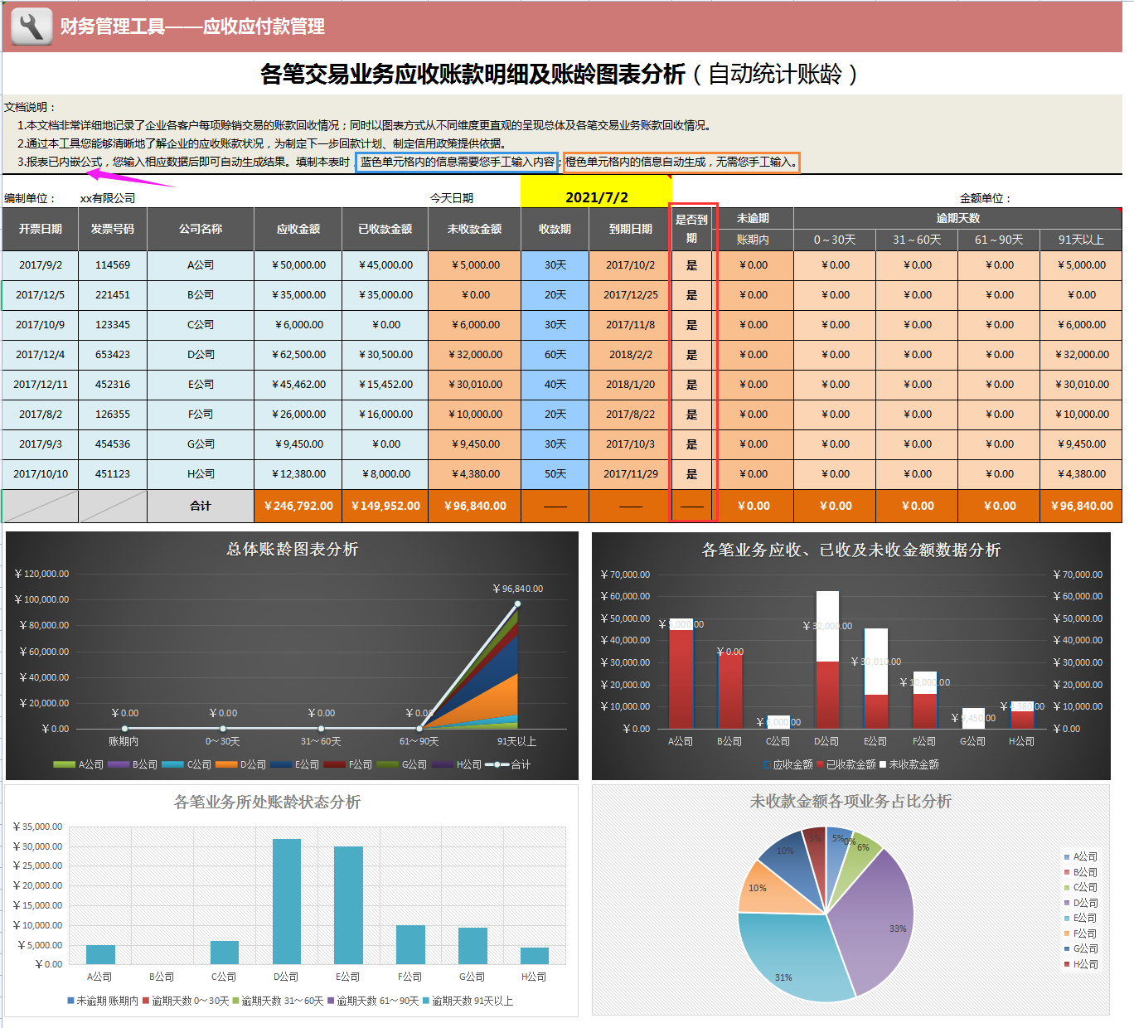Click the D公司 bar in receivables chart
Viewport: 1134px width, 1028px height.
[x=827, y=660]
